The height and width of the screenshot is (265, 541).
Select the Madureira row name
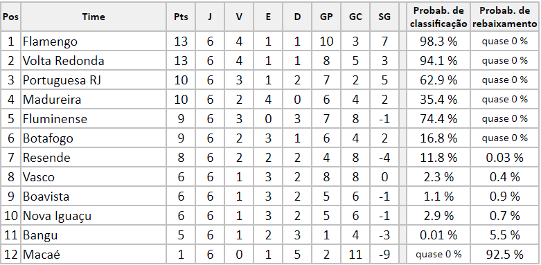coord(52,100)
